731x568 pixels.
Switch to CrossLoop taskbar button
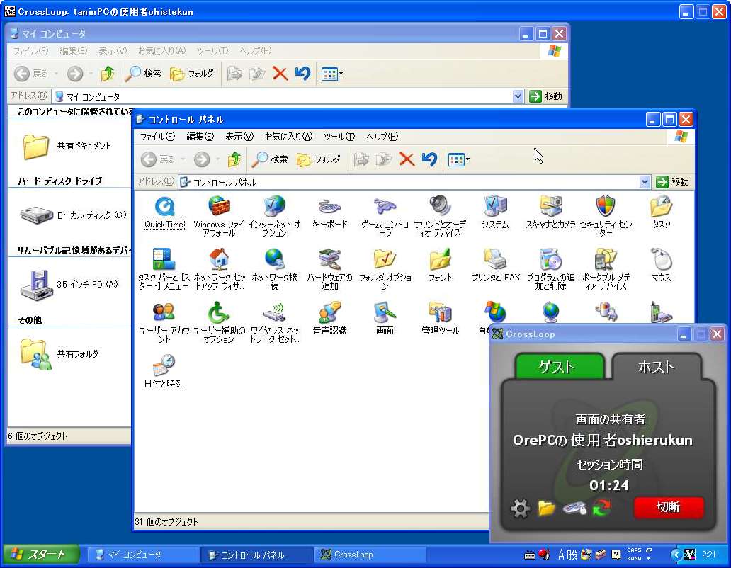point(370,555)
